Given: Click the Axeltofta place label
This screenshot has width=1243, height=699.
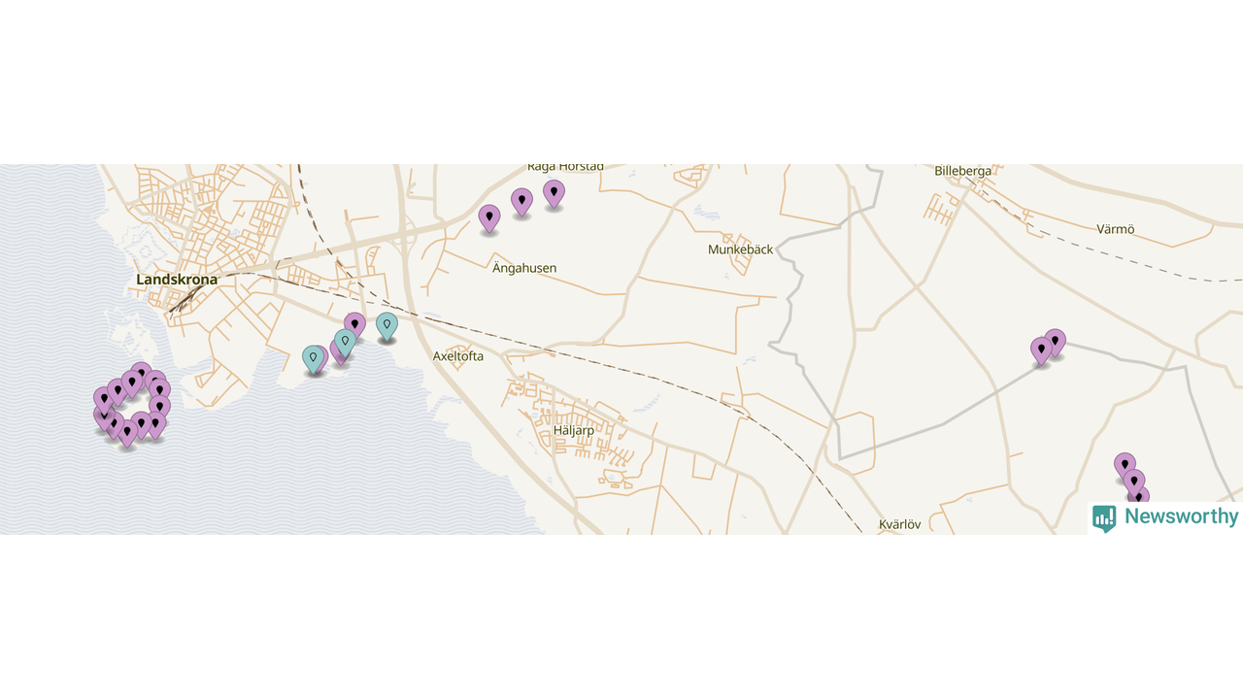Looking at the screenshot, I should [x=458, y=356].
